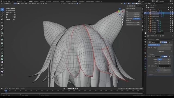
Task: Hide 平面.001 in viewport via eye icon
Action: coord(170,22)
